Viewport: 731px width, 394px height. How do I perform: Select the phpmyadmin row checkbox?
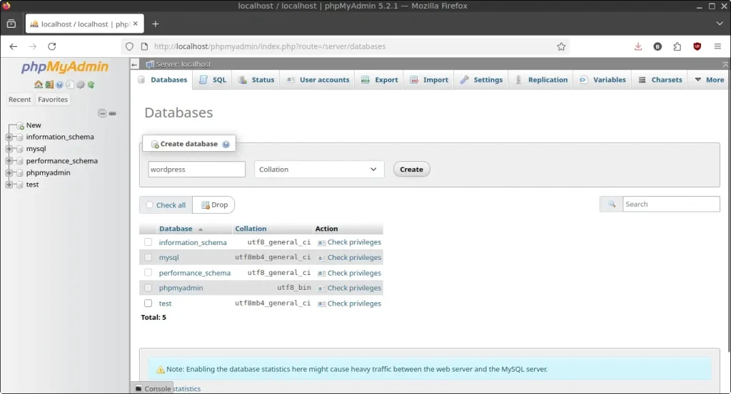148,288
